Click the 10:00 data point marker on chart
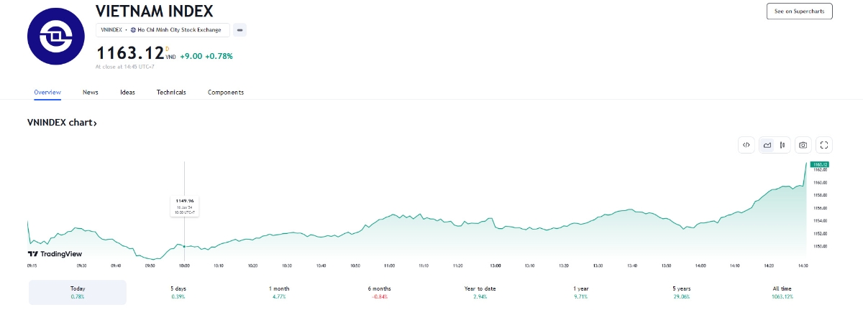 tap(186, 246)
